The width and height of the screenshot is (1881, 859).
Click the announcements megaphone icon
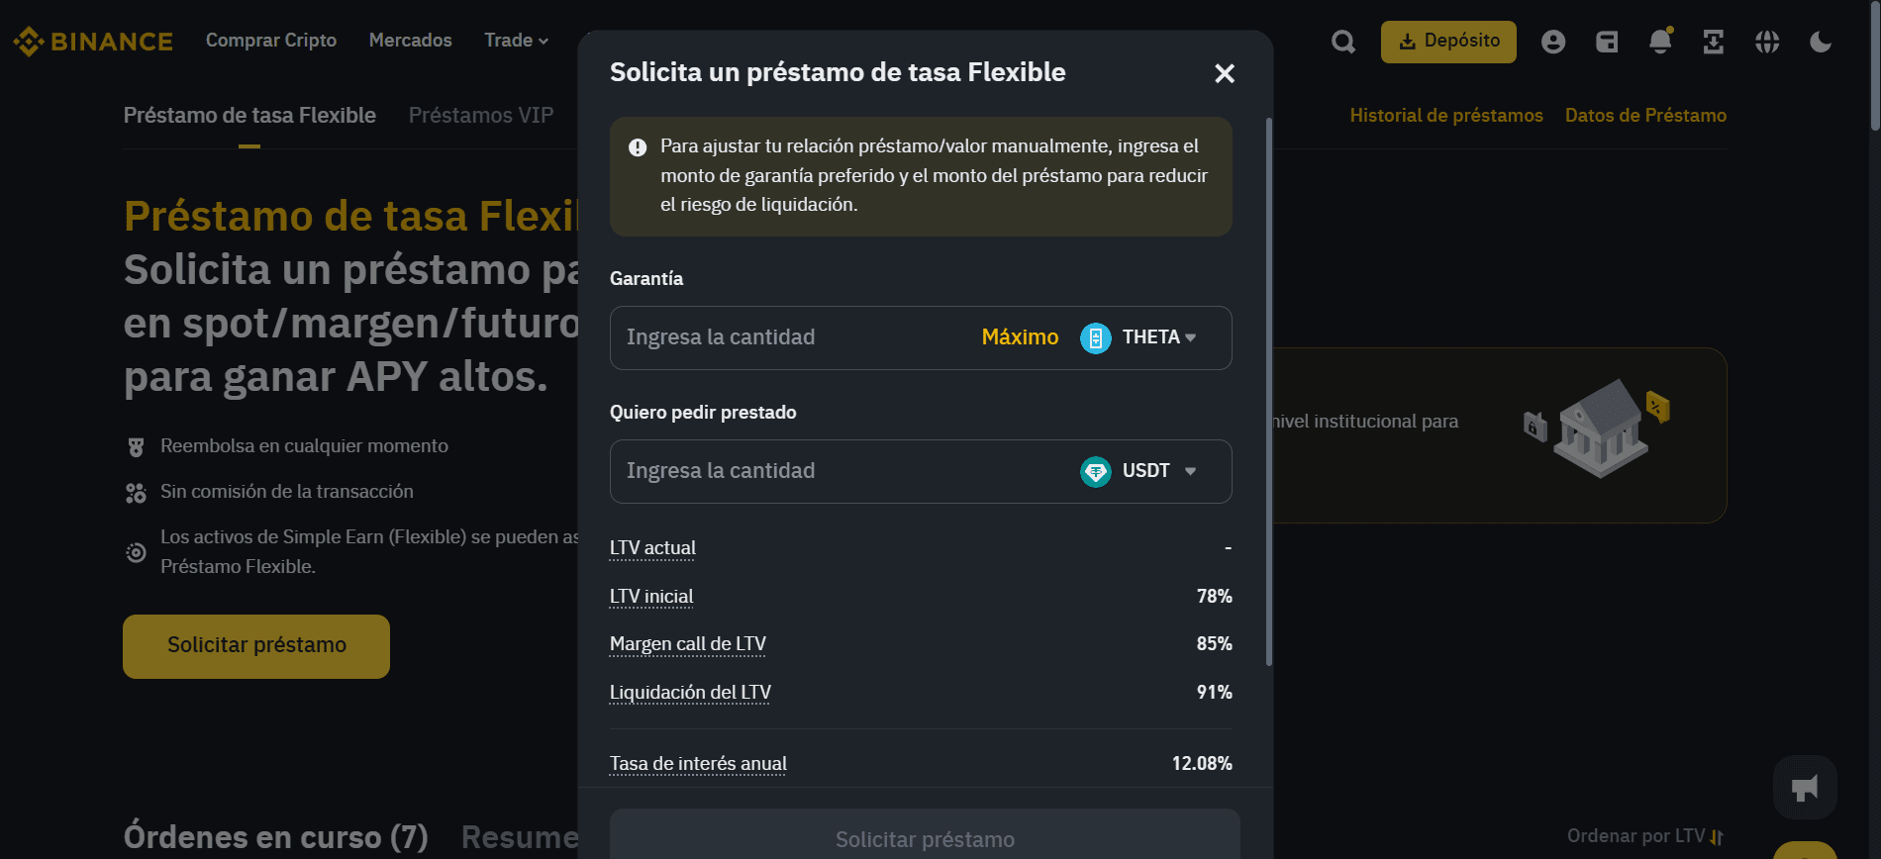coord(1805,788)
